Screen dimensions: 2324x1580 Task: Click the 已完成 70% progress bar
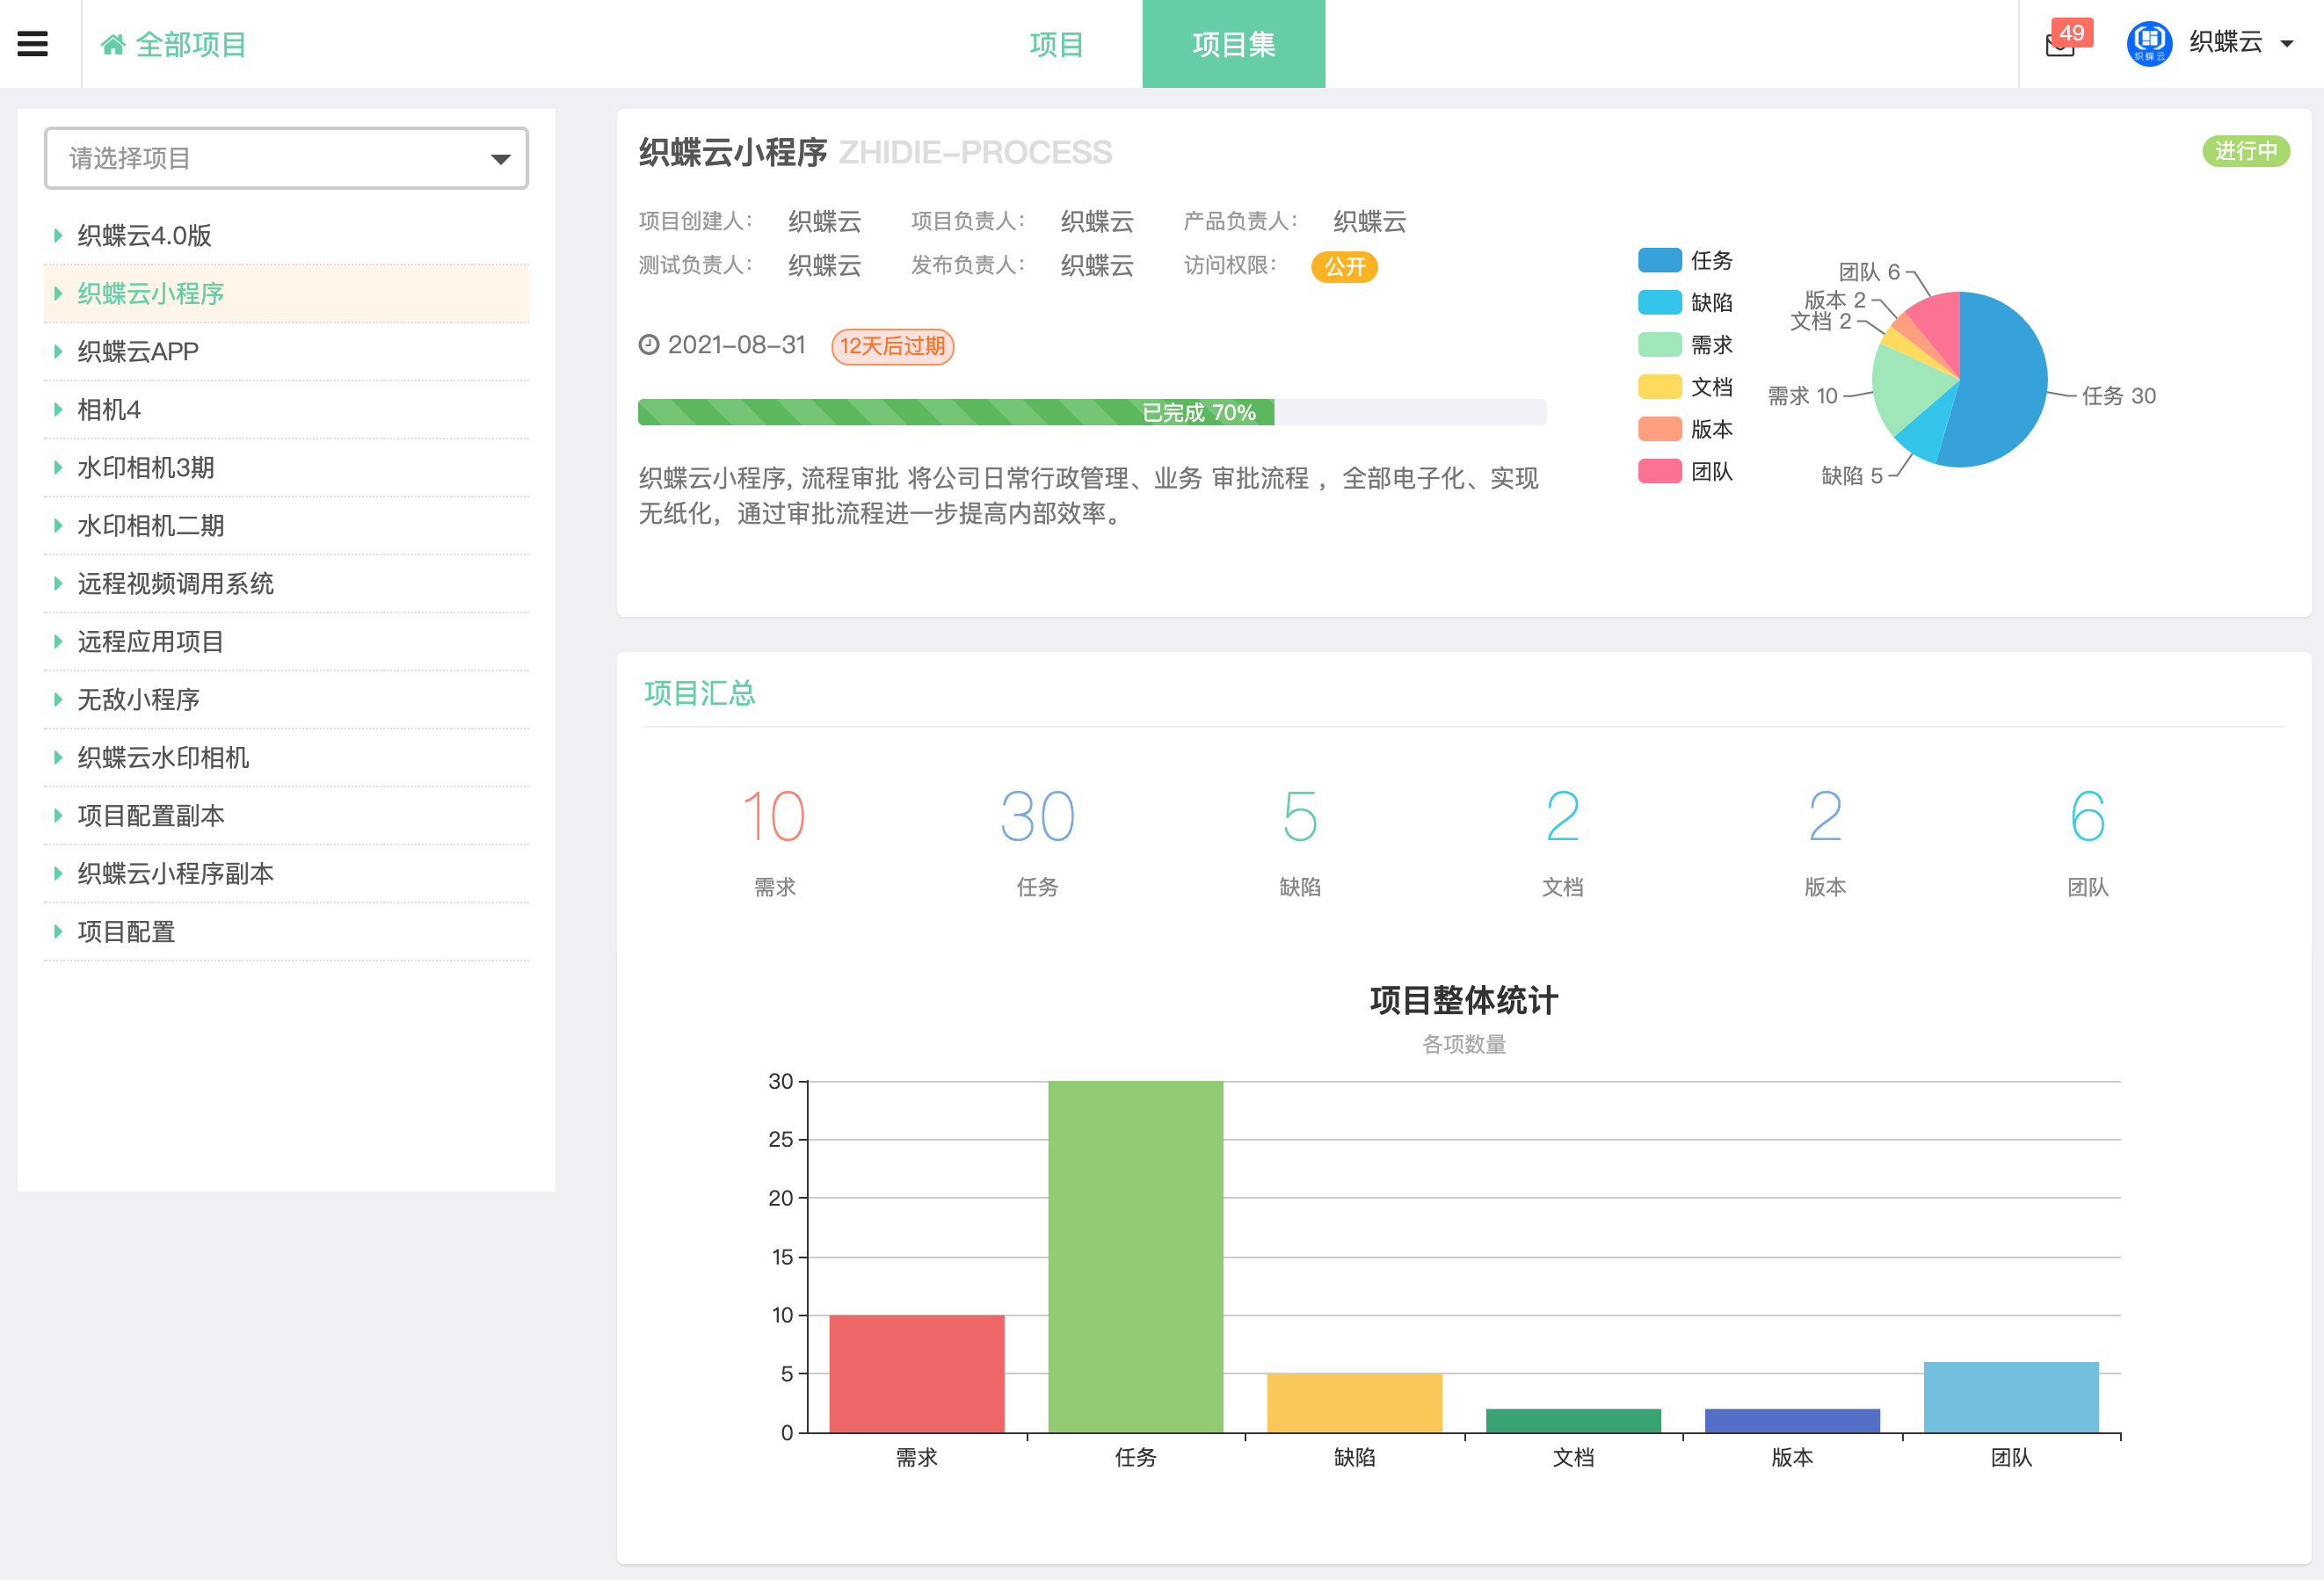pyautogui.click(x=1092, y=412)
